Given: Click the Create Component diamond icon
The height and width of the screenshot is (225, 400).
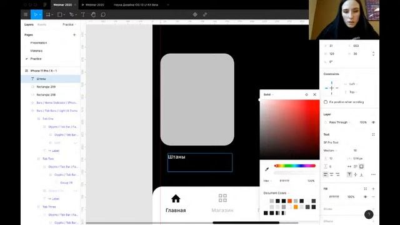Looking at the screenshot, I should tap(195, 14).
